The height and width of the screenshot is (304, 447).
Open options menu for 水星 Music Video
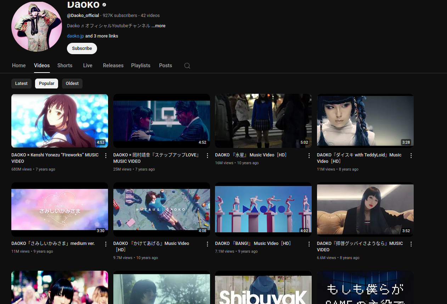click(309, 156)
